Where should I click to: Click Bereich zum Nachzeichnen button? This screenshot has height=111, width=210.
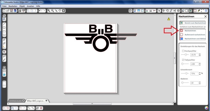tap(193, 23)
